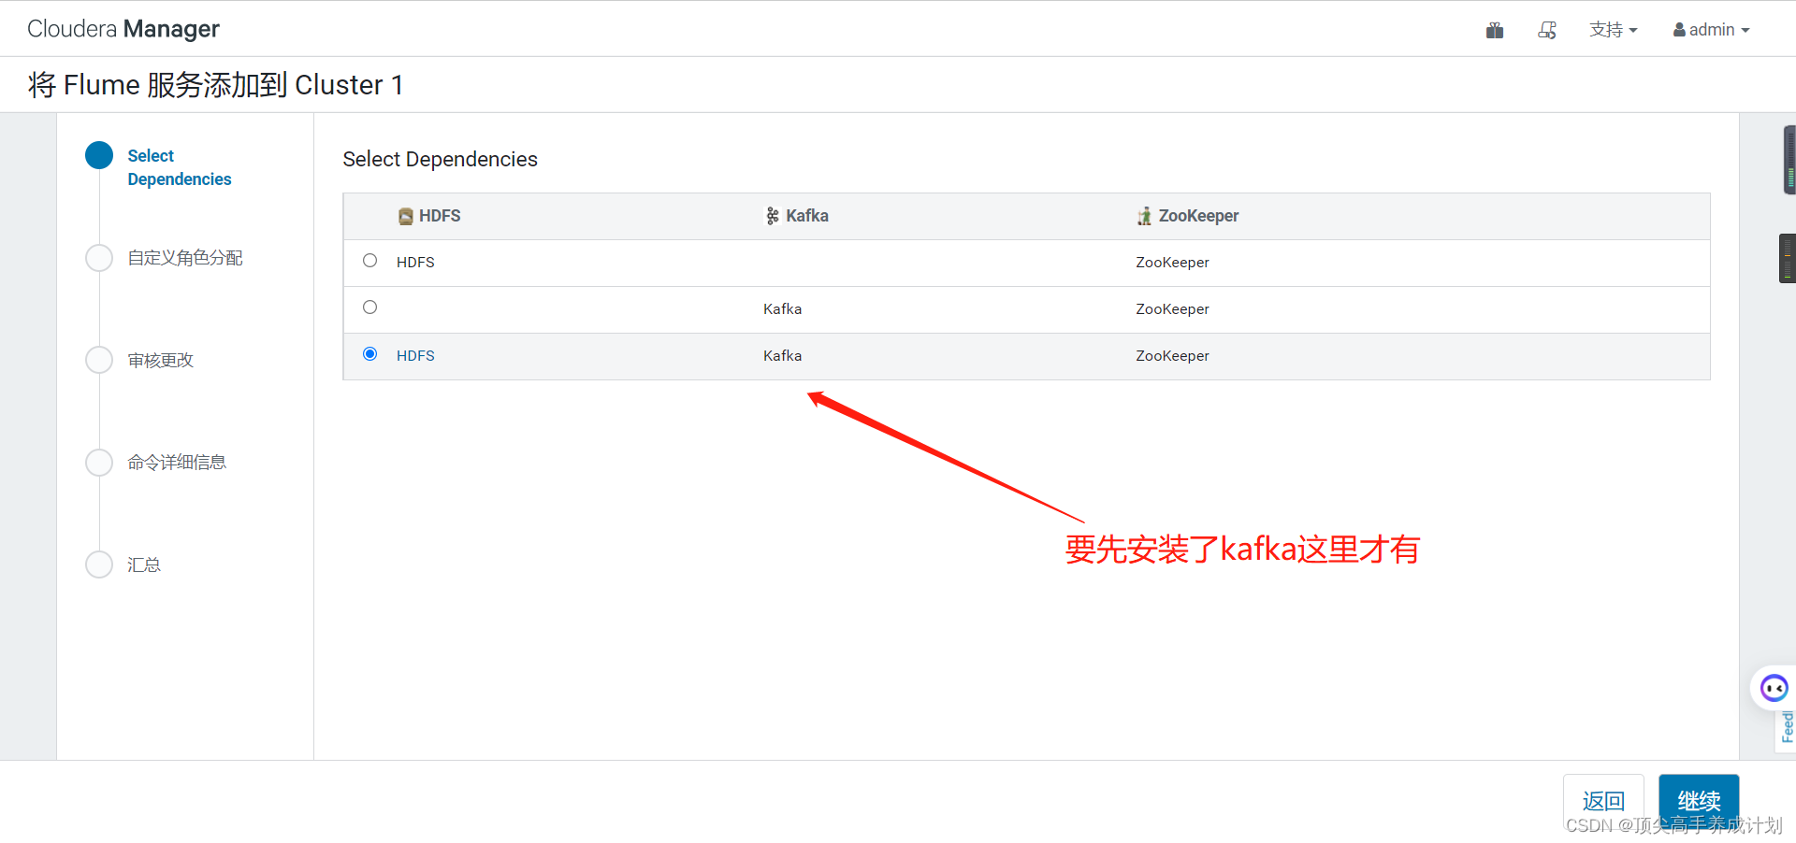Click the HDFS service icon in table header

pyautogui.click(x=406, y=217)
